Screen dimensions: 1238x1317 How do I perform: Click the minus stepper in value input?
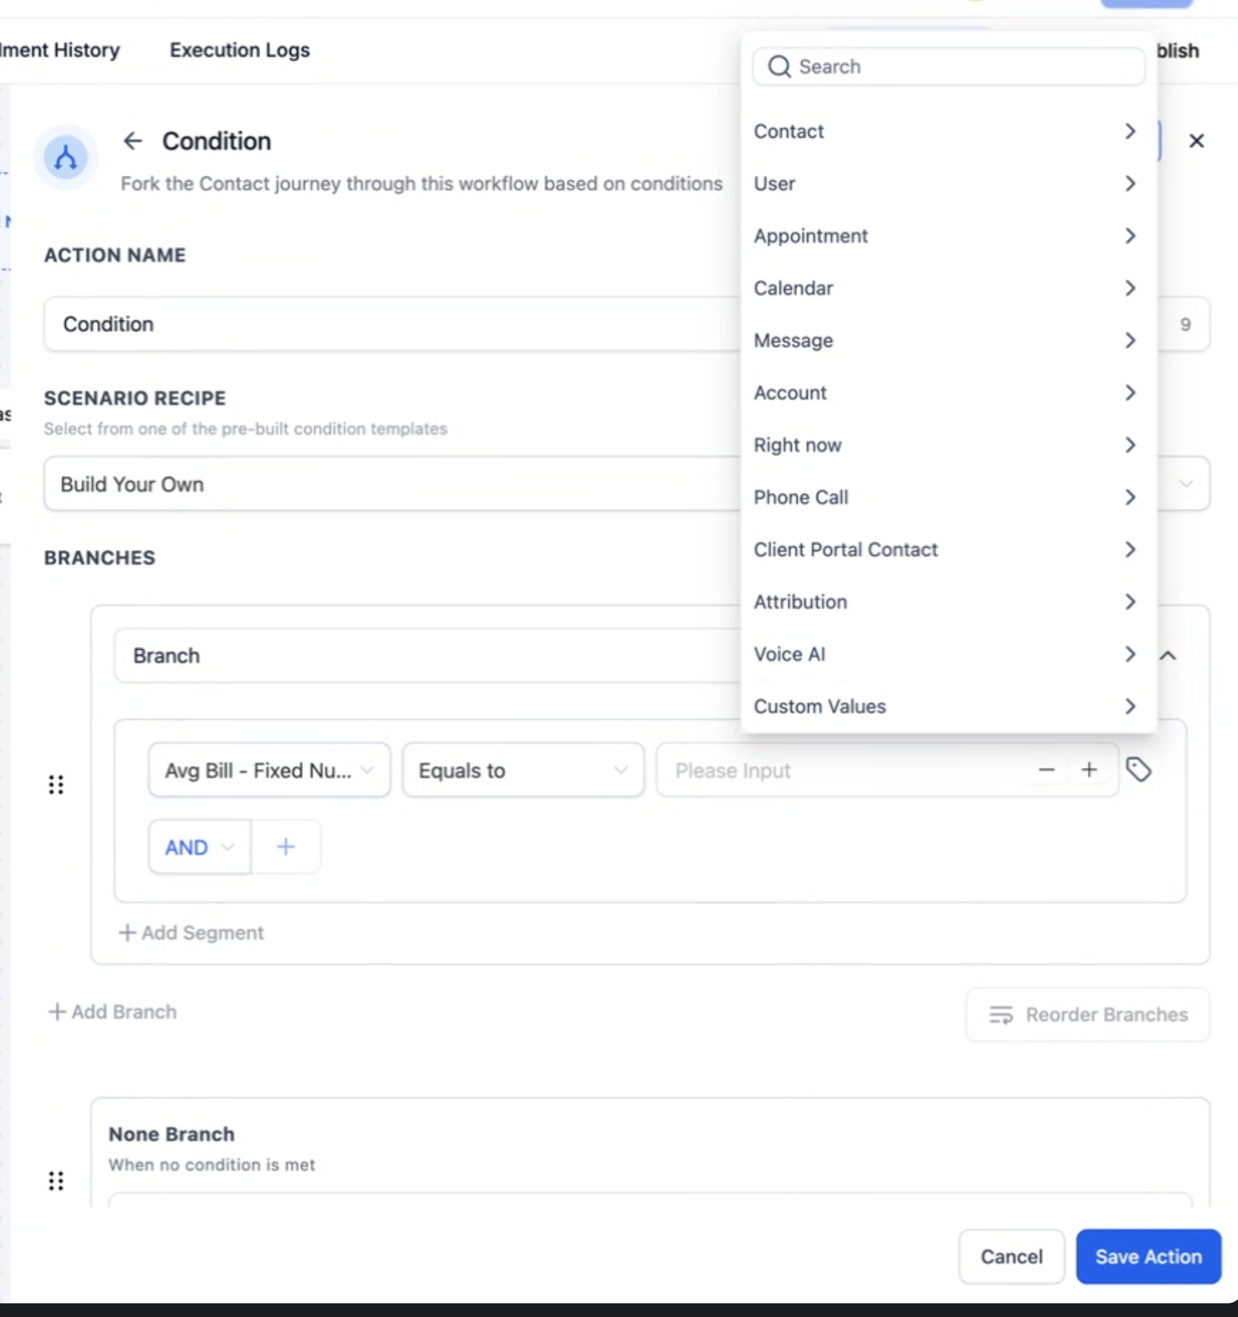(1046, 770)
